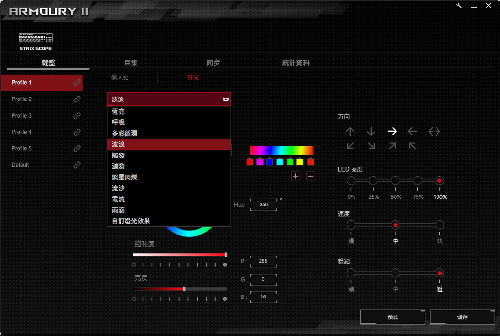Set LED 亮度 to 0%

click(351, 181)
